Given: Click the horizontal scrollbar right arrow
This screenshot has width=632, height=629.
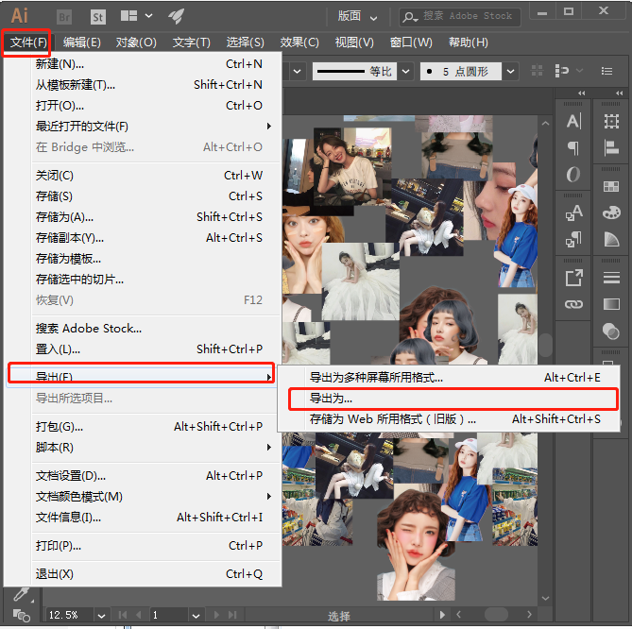Looking at the screenshot, I should click(529, 615).
